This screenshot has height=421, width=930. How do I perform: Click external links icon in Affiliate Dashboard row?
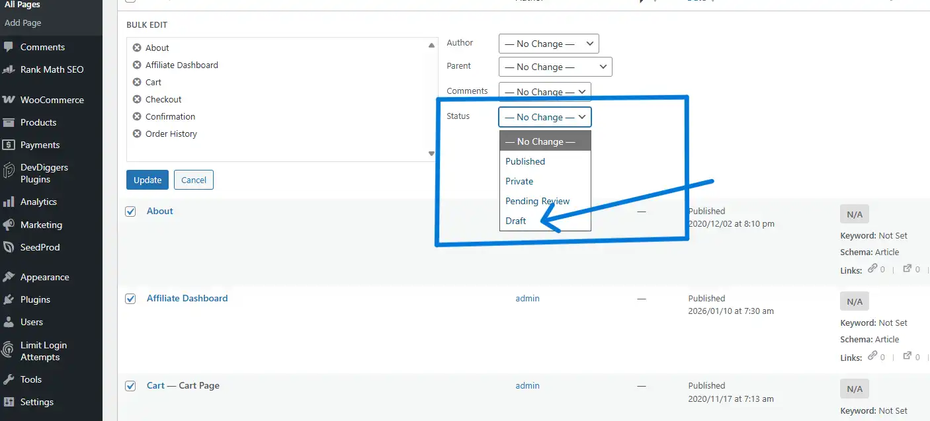coord(908,356)
